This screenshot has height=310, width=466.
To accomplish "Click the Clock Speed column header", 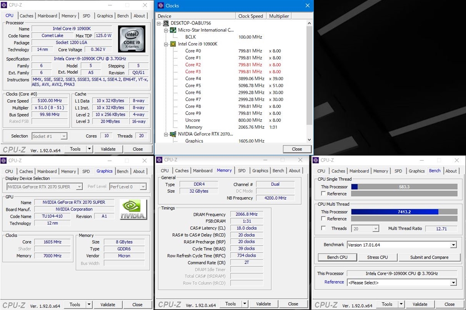I will (x=251, y=16).
